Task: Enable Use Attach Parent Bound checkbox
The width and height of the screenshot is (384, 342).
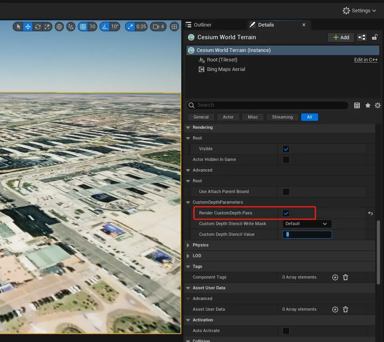Action: (x=286, y=191)
